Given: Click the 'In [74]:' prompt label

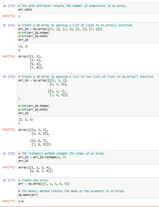Looking at the screenshot, I should [9, 25].
